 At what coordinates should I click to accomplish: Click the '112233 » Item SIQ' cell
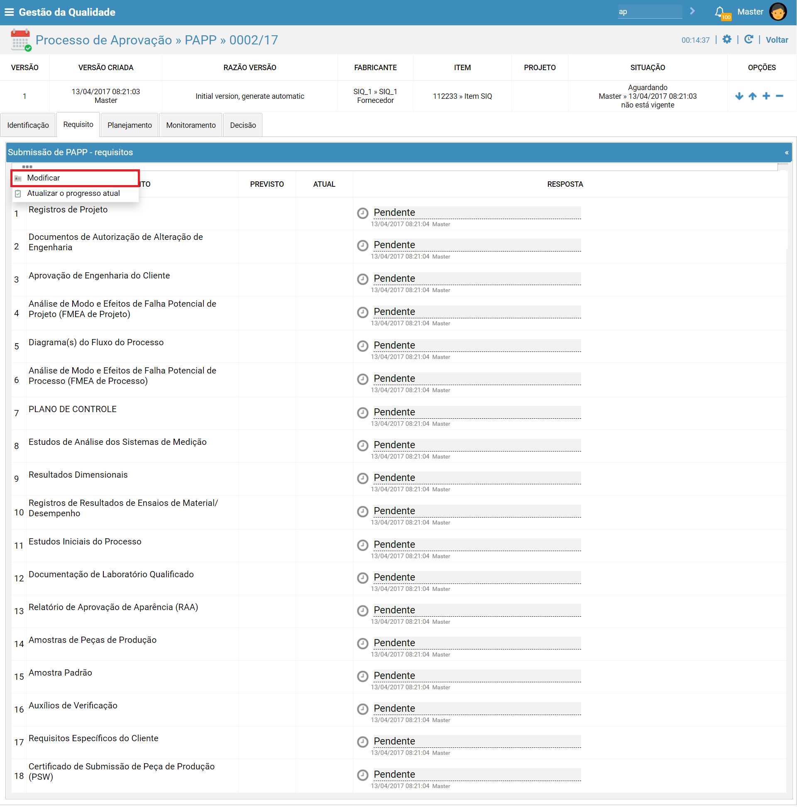point(462,96)
